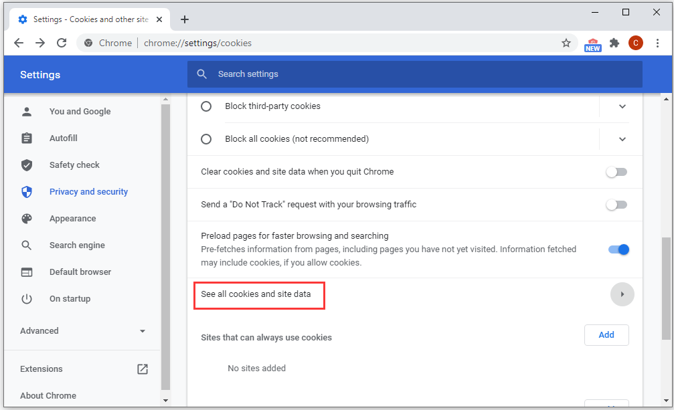This screenshot has width=674, height=410.
Task: Click the forward navigation arrow
Action: [40, 43]
